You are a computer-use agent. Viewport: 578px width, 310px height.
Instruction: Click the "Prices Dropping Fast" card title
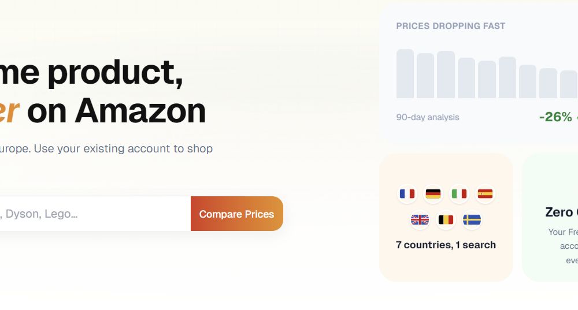click(x=451, y=26)
